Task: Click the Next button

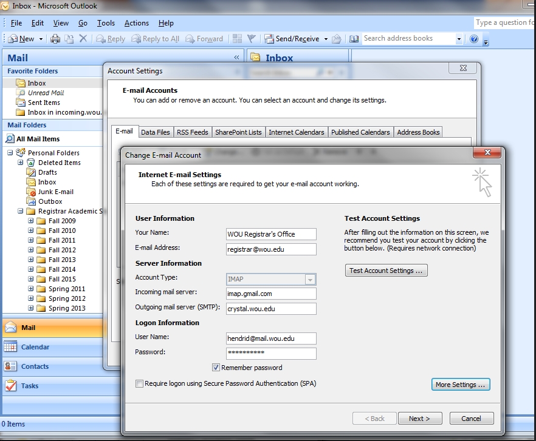Action: click(420, 419)
